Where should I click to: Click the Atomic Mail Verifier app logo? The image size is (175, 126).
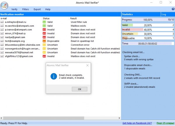tap(4, 6)
